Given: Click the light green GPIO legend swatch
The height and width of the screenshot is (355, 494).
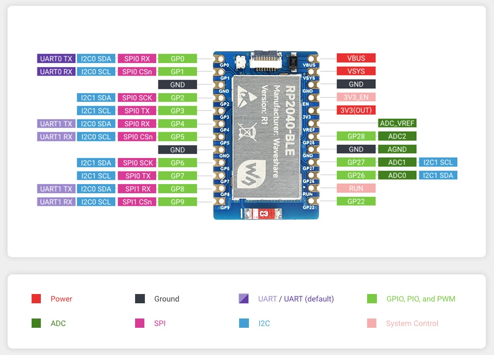Looking at the screenshot, I should coord(372,298).
